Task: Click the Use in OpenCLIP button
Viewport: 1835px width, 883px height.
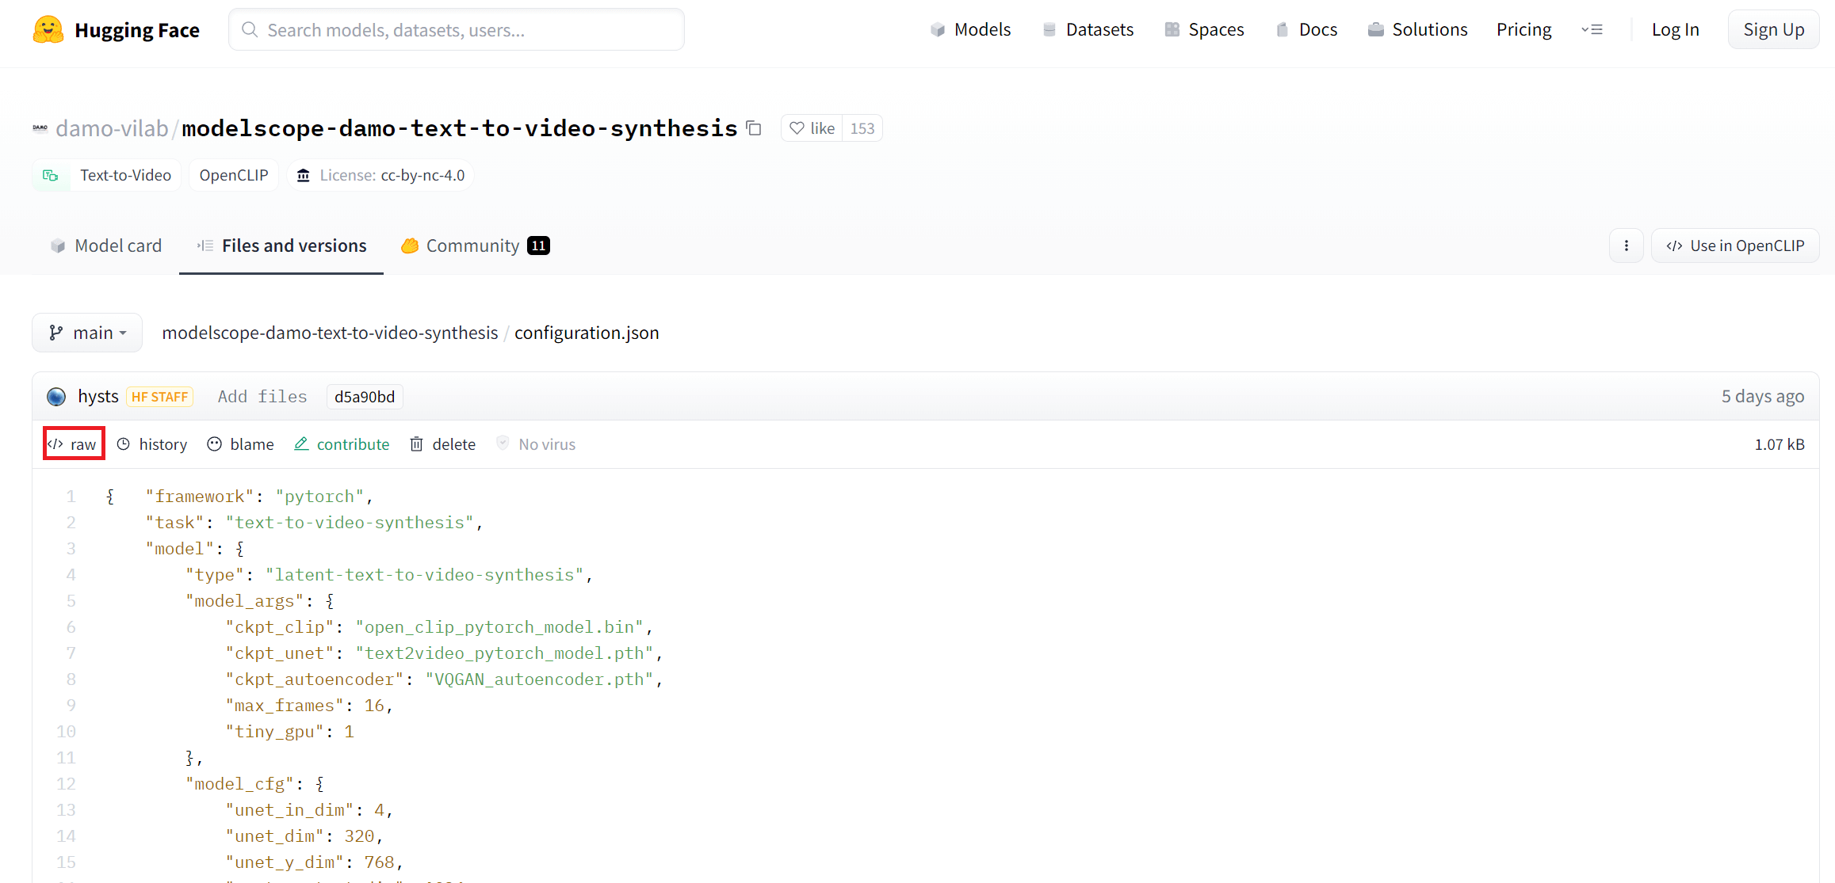Action: [1734, 245]
